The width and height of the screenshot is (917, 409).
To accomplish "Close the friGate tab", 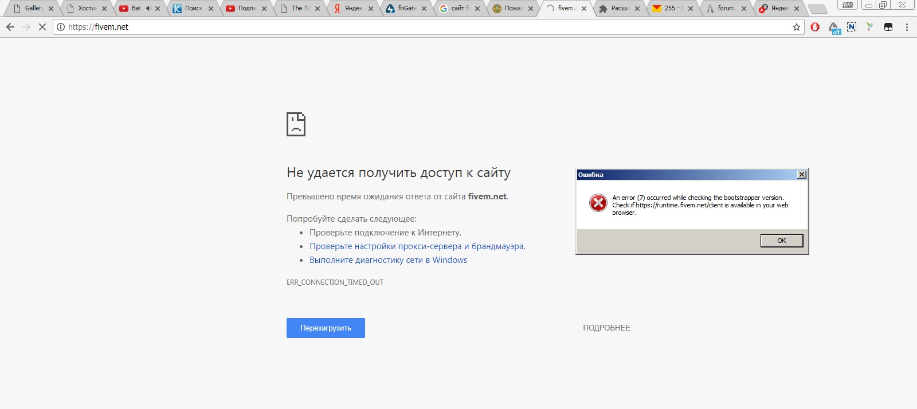I will click(x=424, y=9).
